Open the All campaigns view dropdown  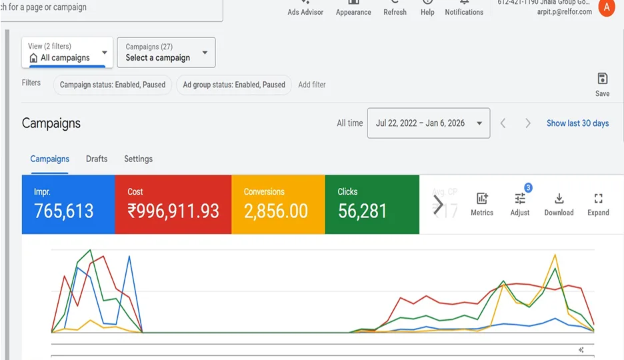click(x=67, y=52)
